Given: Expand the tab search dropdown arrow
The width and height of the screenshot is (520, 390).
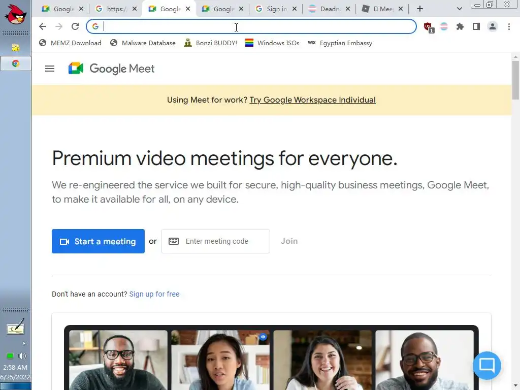Looking at the screenshot, I should [x=459, y=9].
